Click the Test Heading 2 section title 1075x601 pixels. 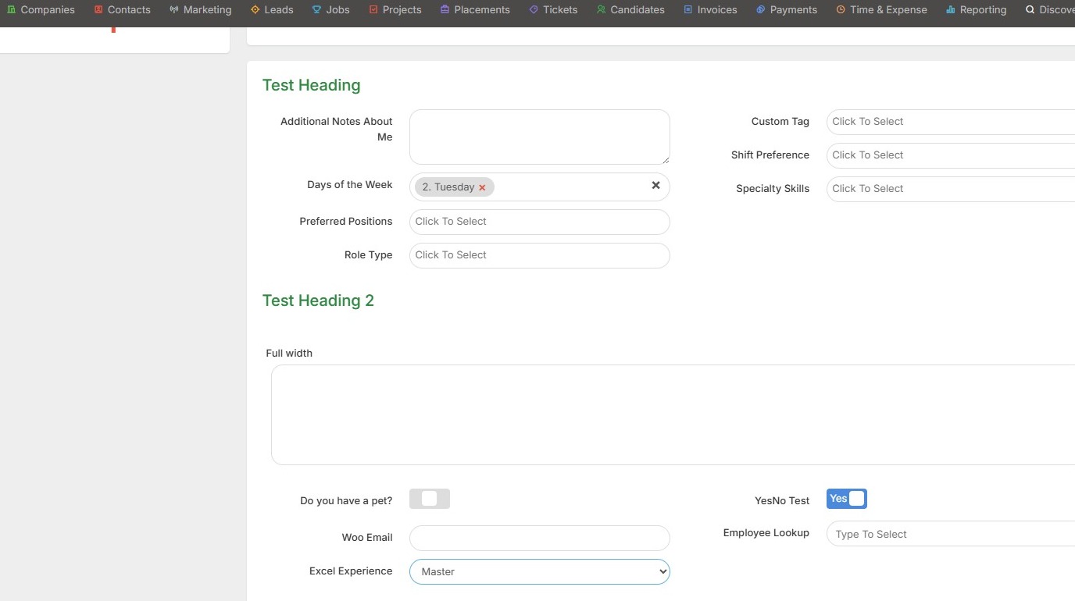point(318,300)
